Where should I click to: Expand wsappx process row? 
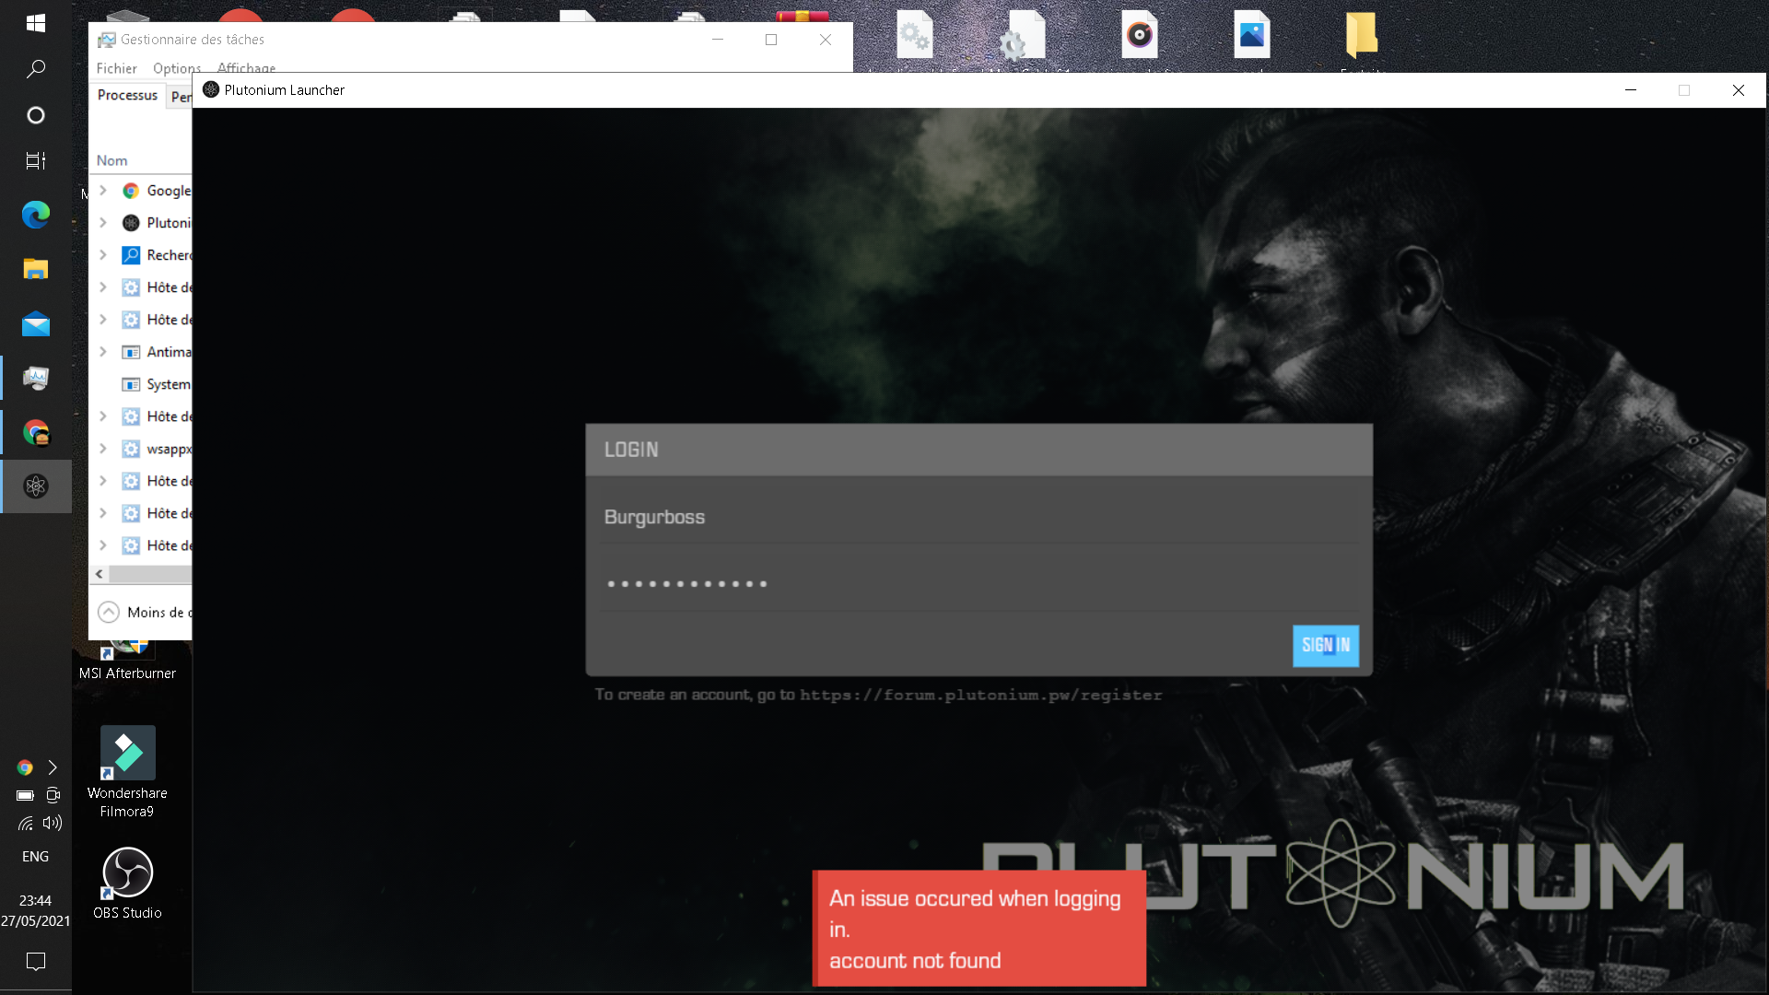[x=103, y=449]
